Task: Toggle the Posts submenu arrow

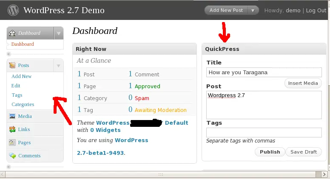Action: (58, 66)
